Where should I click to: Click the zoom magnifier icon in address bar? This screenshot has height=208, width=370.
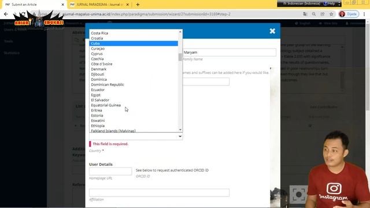coord(313,14)
